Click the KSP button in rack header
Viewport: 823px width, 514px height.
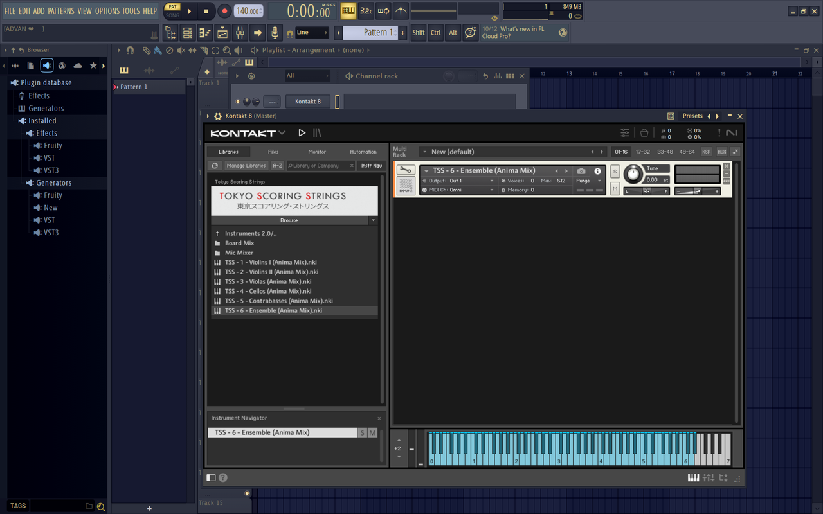pyautogui.click(x=707, y=152)
